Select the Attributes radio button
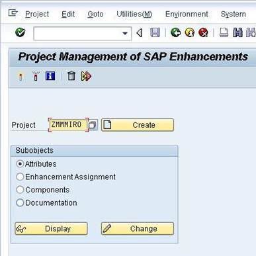This screenshot has width=256, height=256. [20, 164]
